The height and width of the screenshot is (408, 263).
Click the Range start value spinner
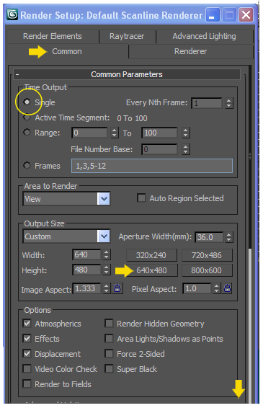114,133
